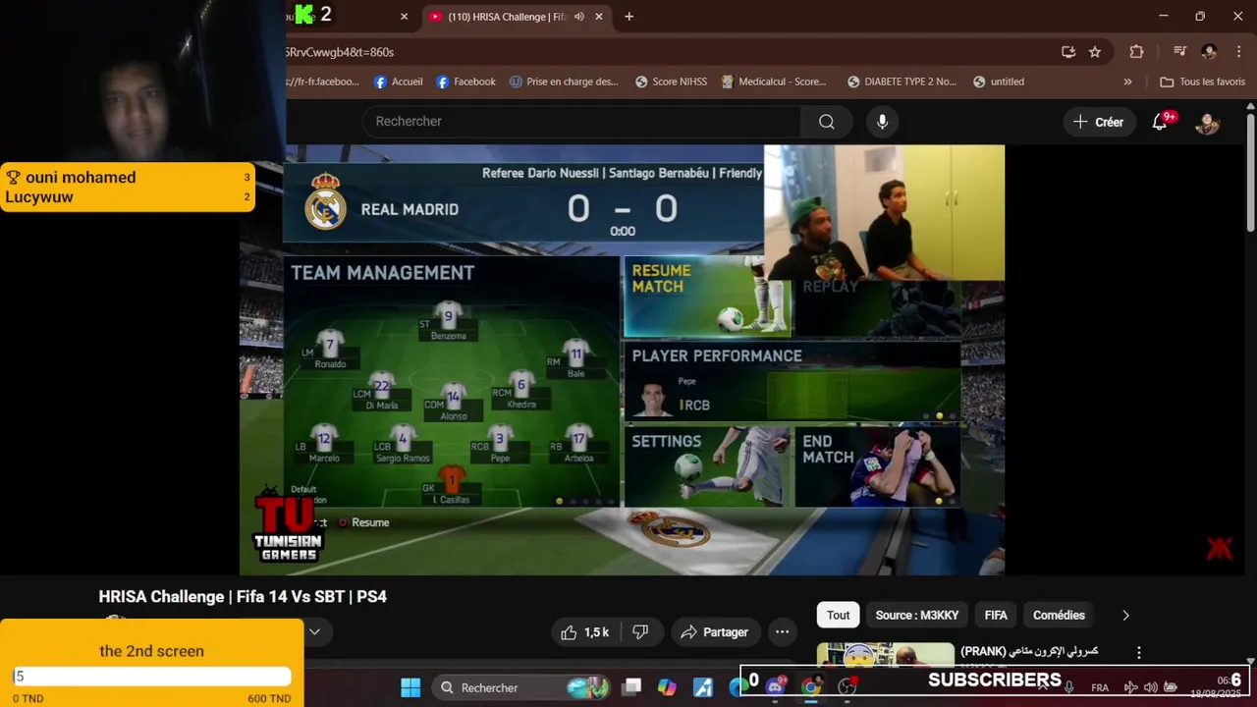Viewport: 1257px width, 707px height.
Task: Like the video with thumbs up
Action: 584,632
